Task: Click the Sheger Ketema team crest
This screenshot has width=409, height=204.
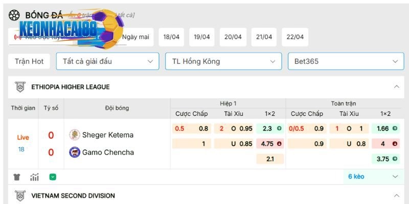Action: pyautogui.click(x=75, y=135)
